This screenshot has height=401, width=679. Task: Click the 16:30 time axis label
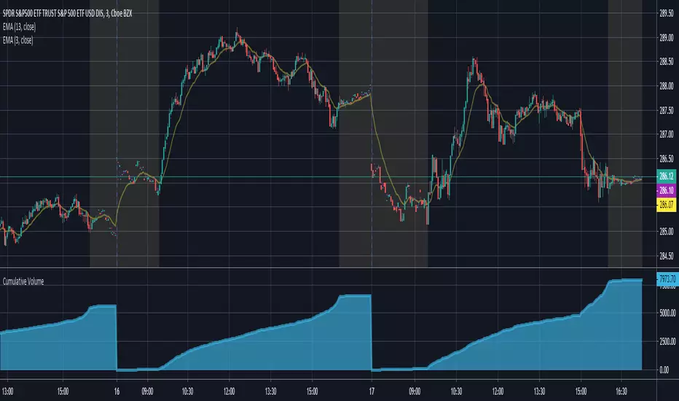pos(621,392)
